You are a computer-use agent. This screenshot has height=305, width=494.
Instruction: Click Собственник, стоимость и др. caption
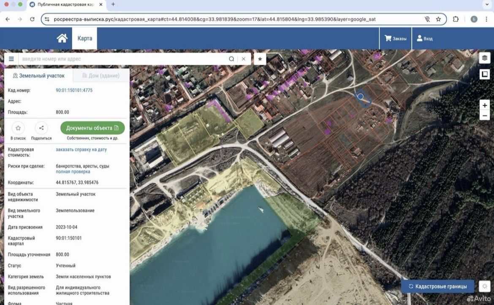pos(92,138)
